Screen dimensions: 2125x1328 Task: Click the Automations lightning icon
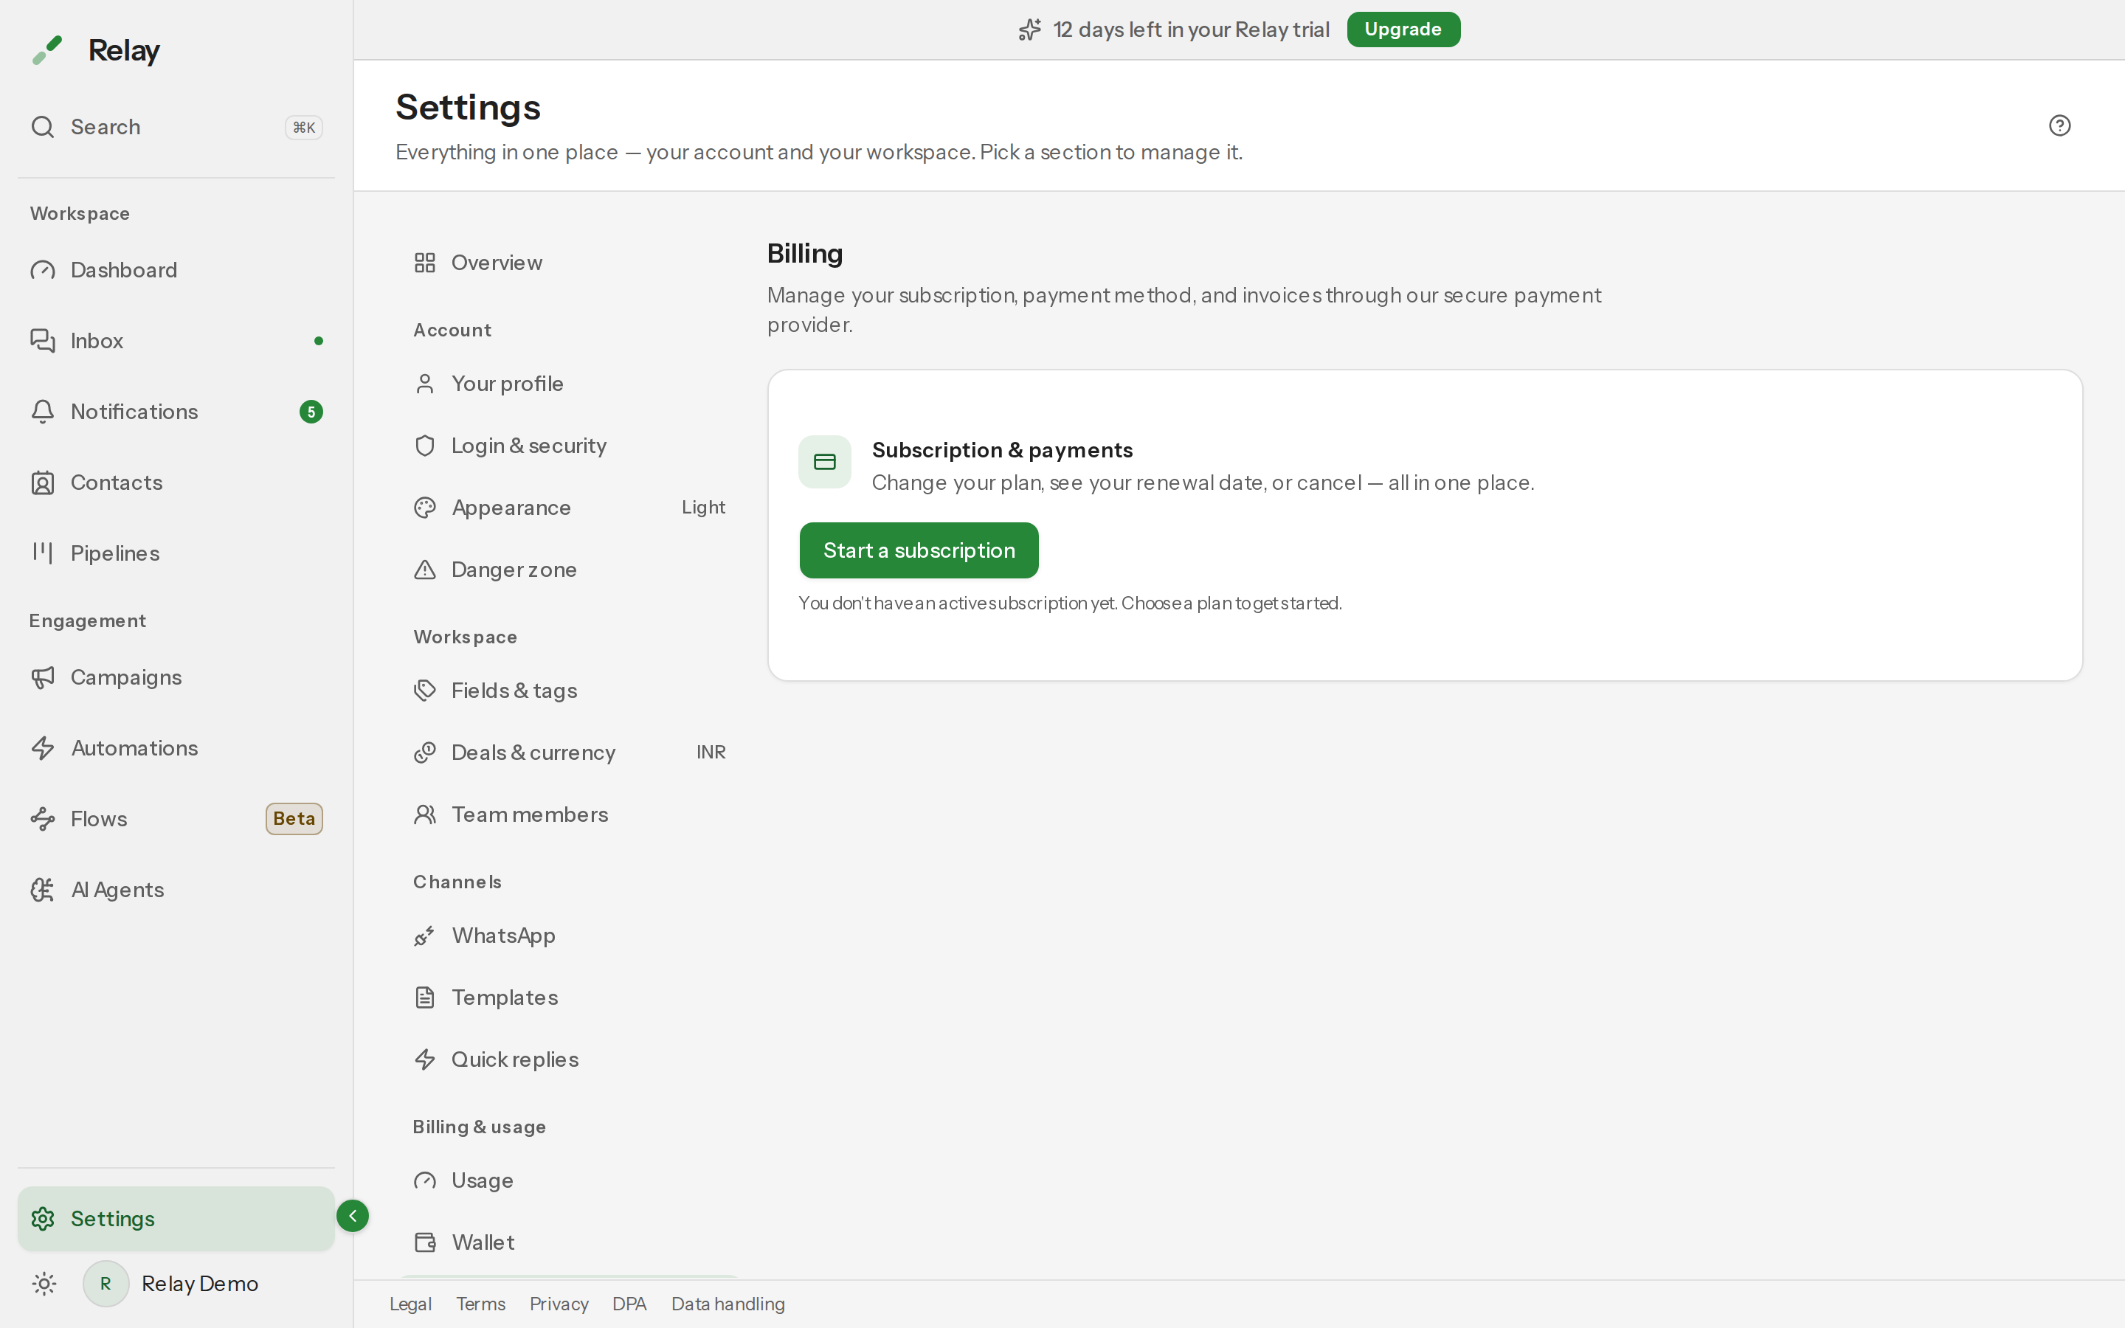pos(43,748)
